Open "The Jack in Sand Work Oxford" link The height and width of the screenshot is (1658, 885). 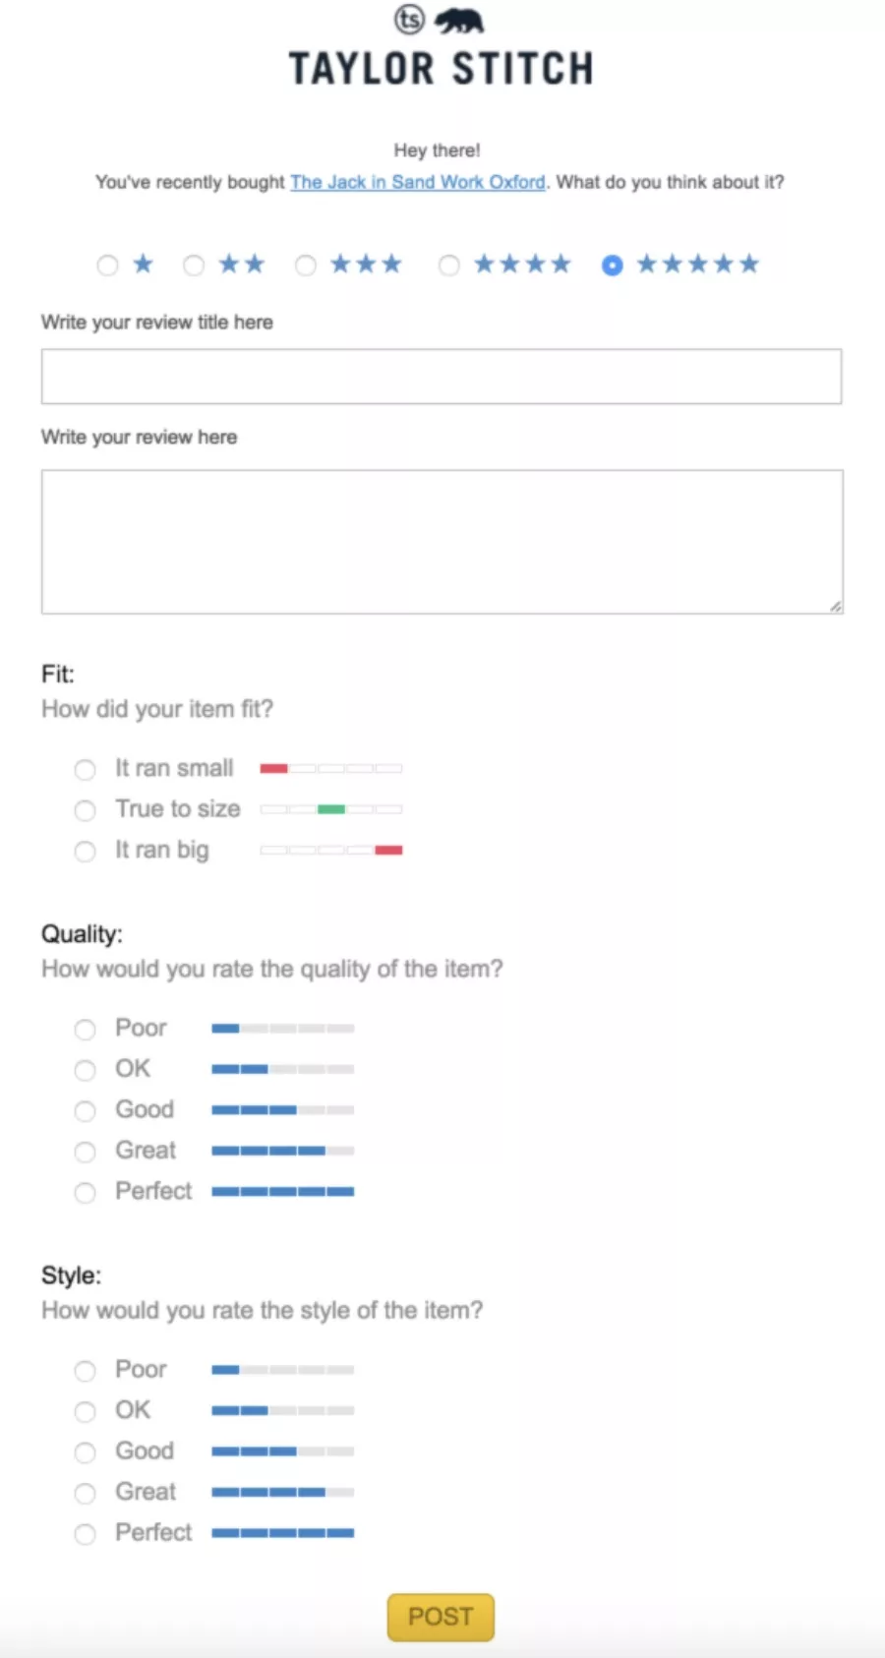pyautogui.click(x=417, y=182)
